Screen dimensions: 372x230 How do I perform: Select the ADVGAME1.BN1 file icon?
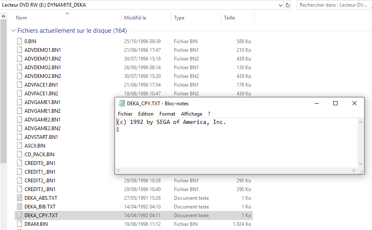20,102
